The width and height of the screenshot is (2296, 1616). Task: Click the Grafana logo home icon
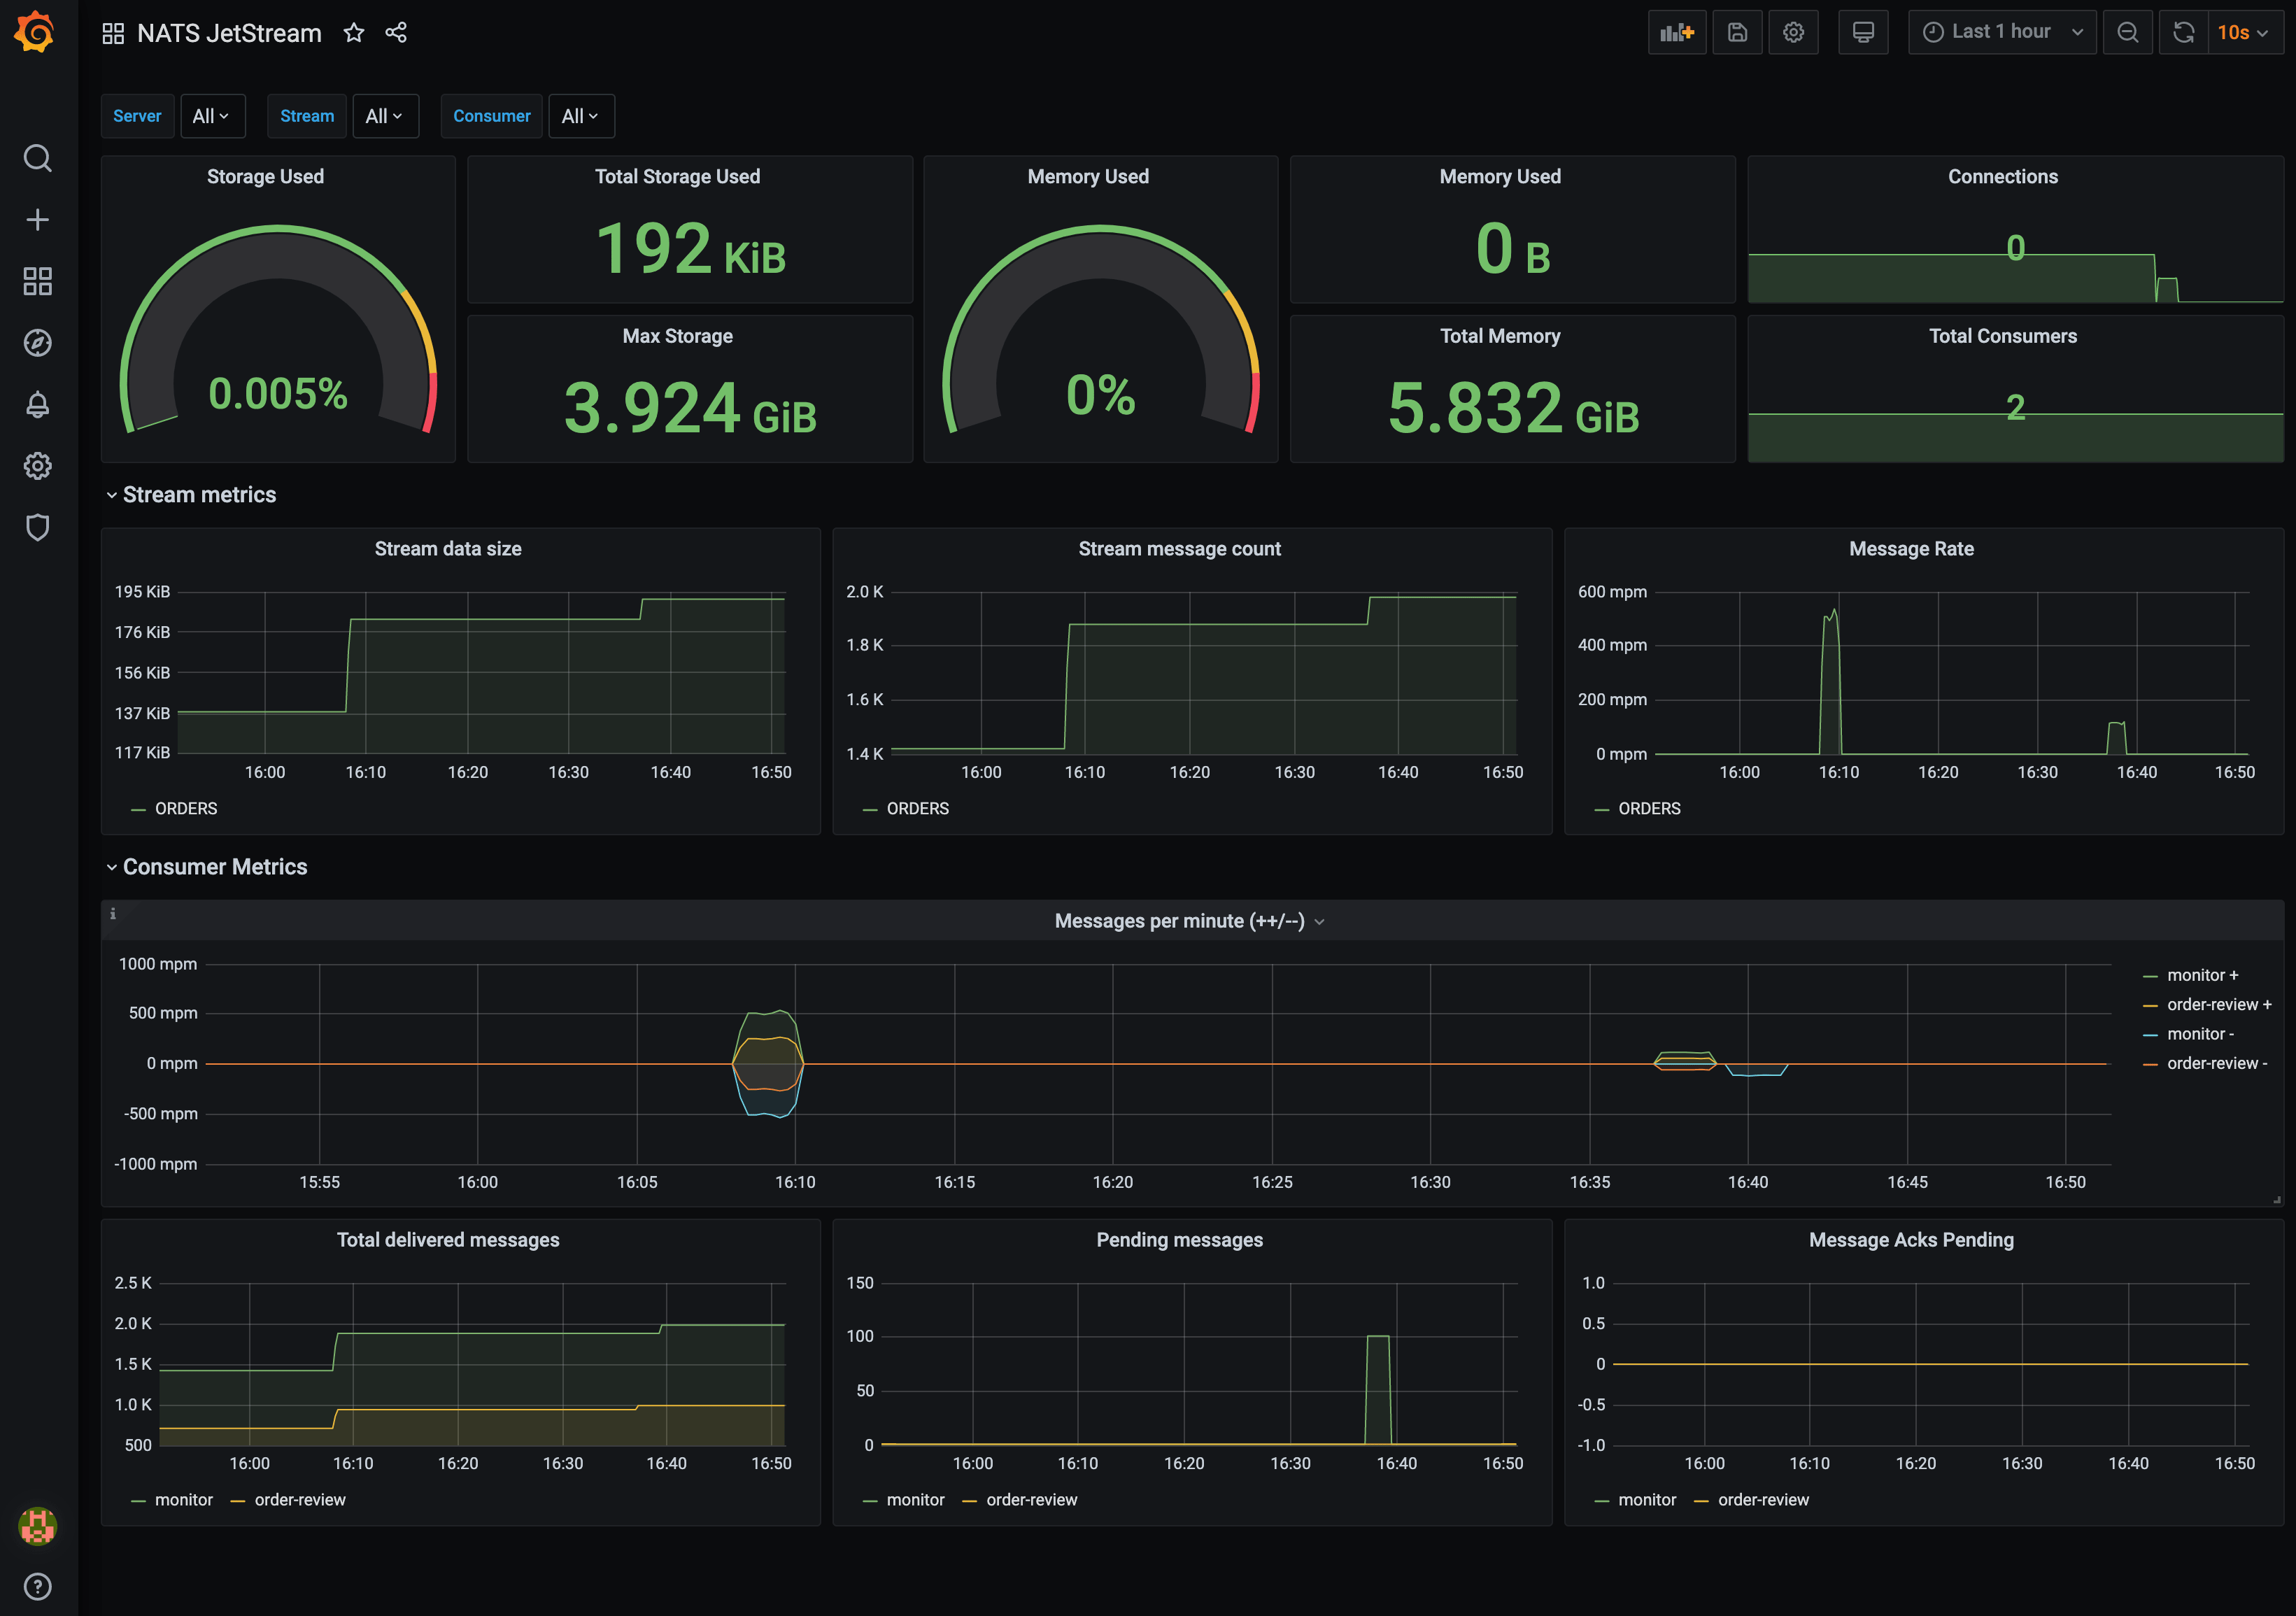[36, 32]
